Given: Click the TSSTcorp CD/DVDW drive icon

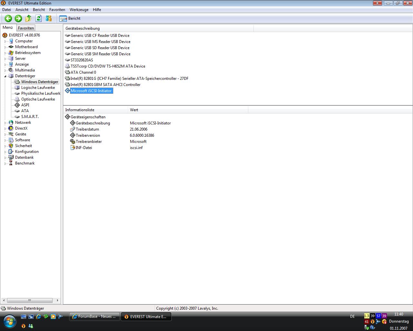Looking at the screenshot, I should click(67, 66).
